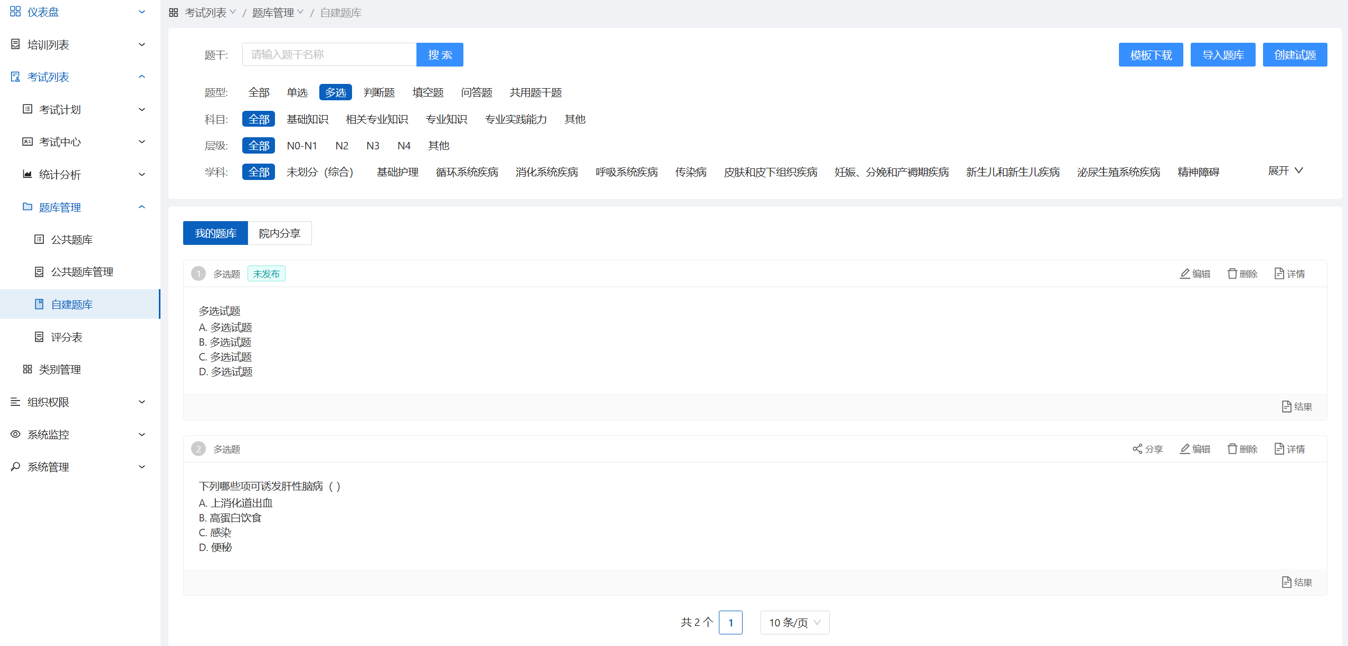Filter by N2 level
Screen dimensions: 1348x646
pos(341,146)
